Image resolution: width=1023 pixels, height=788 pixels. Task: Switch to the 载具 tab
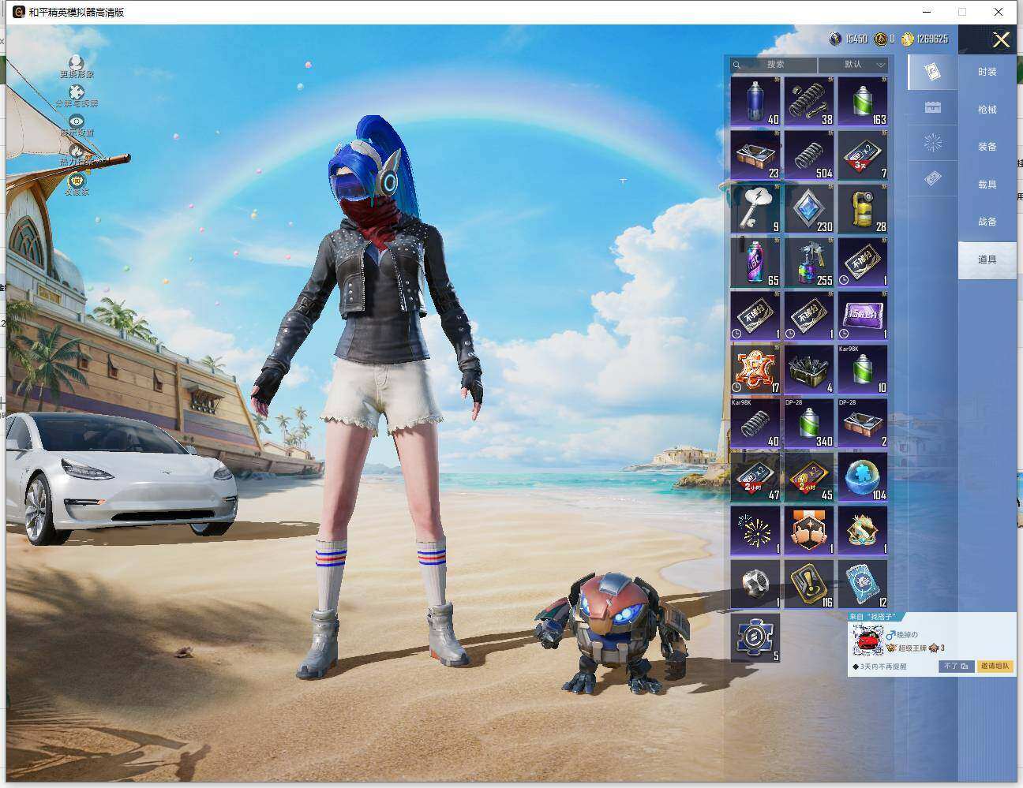point(987,185)
